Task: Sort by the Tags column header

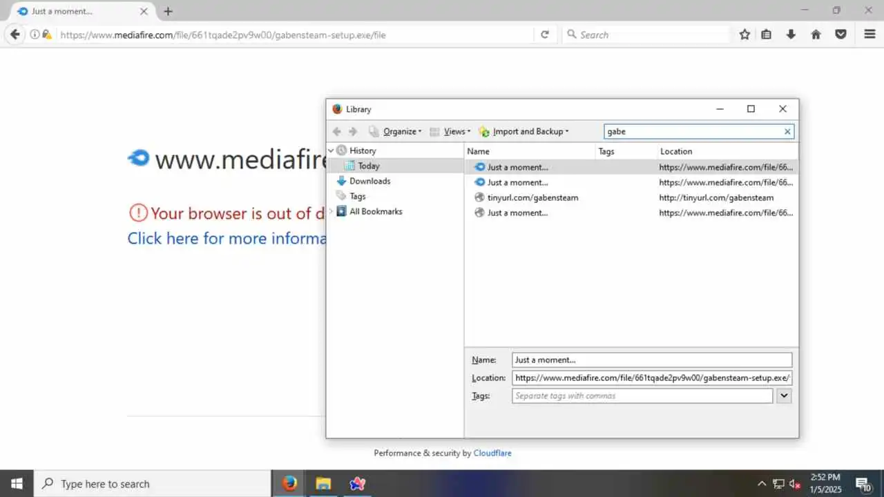Action: coord(626,151)
